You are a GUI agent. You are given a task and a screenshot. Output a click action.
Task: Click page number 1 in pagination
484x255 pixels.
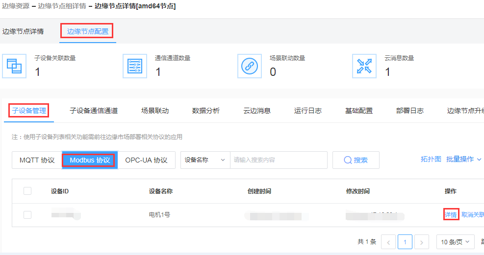405,242
